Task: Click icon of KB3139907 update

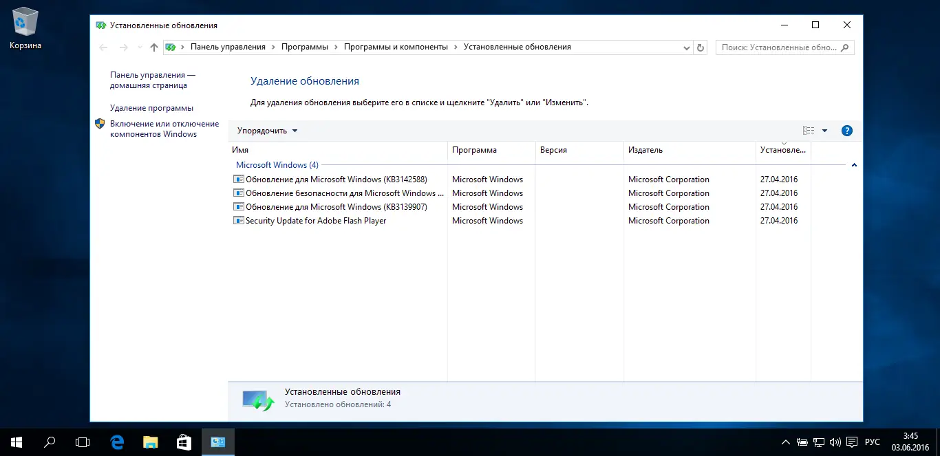Action: tap(239, 207)
